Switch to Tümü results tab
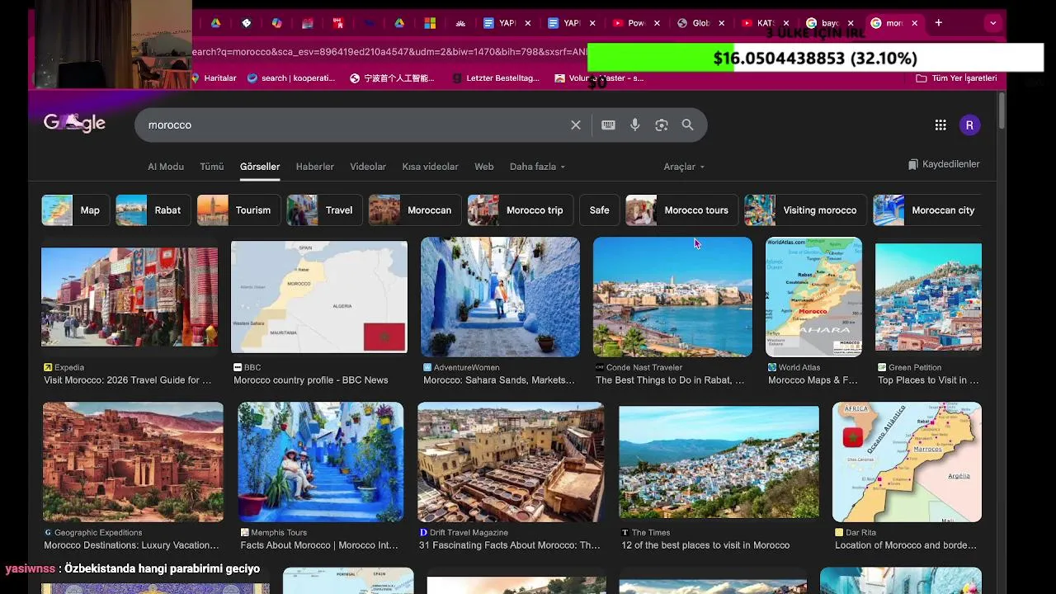 [211, 167]
